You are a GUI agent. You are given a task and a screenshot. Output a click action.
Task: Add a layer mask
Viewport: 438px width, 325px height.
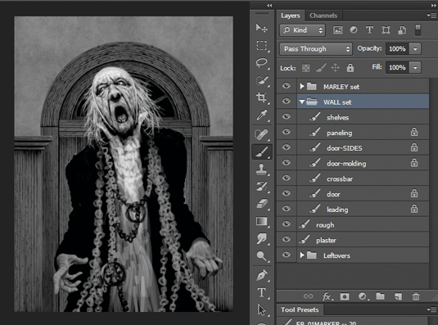pyautogui.click(x=345, y=296)
